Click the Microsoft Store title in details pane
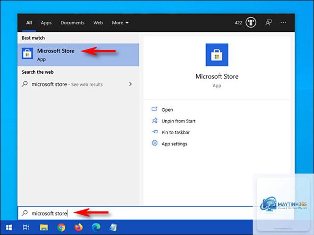 [x=217, y=77]
